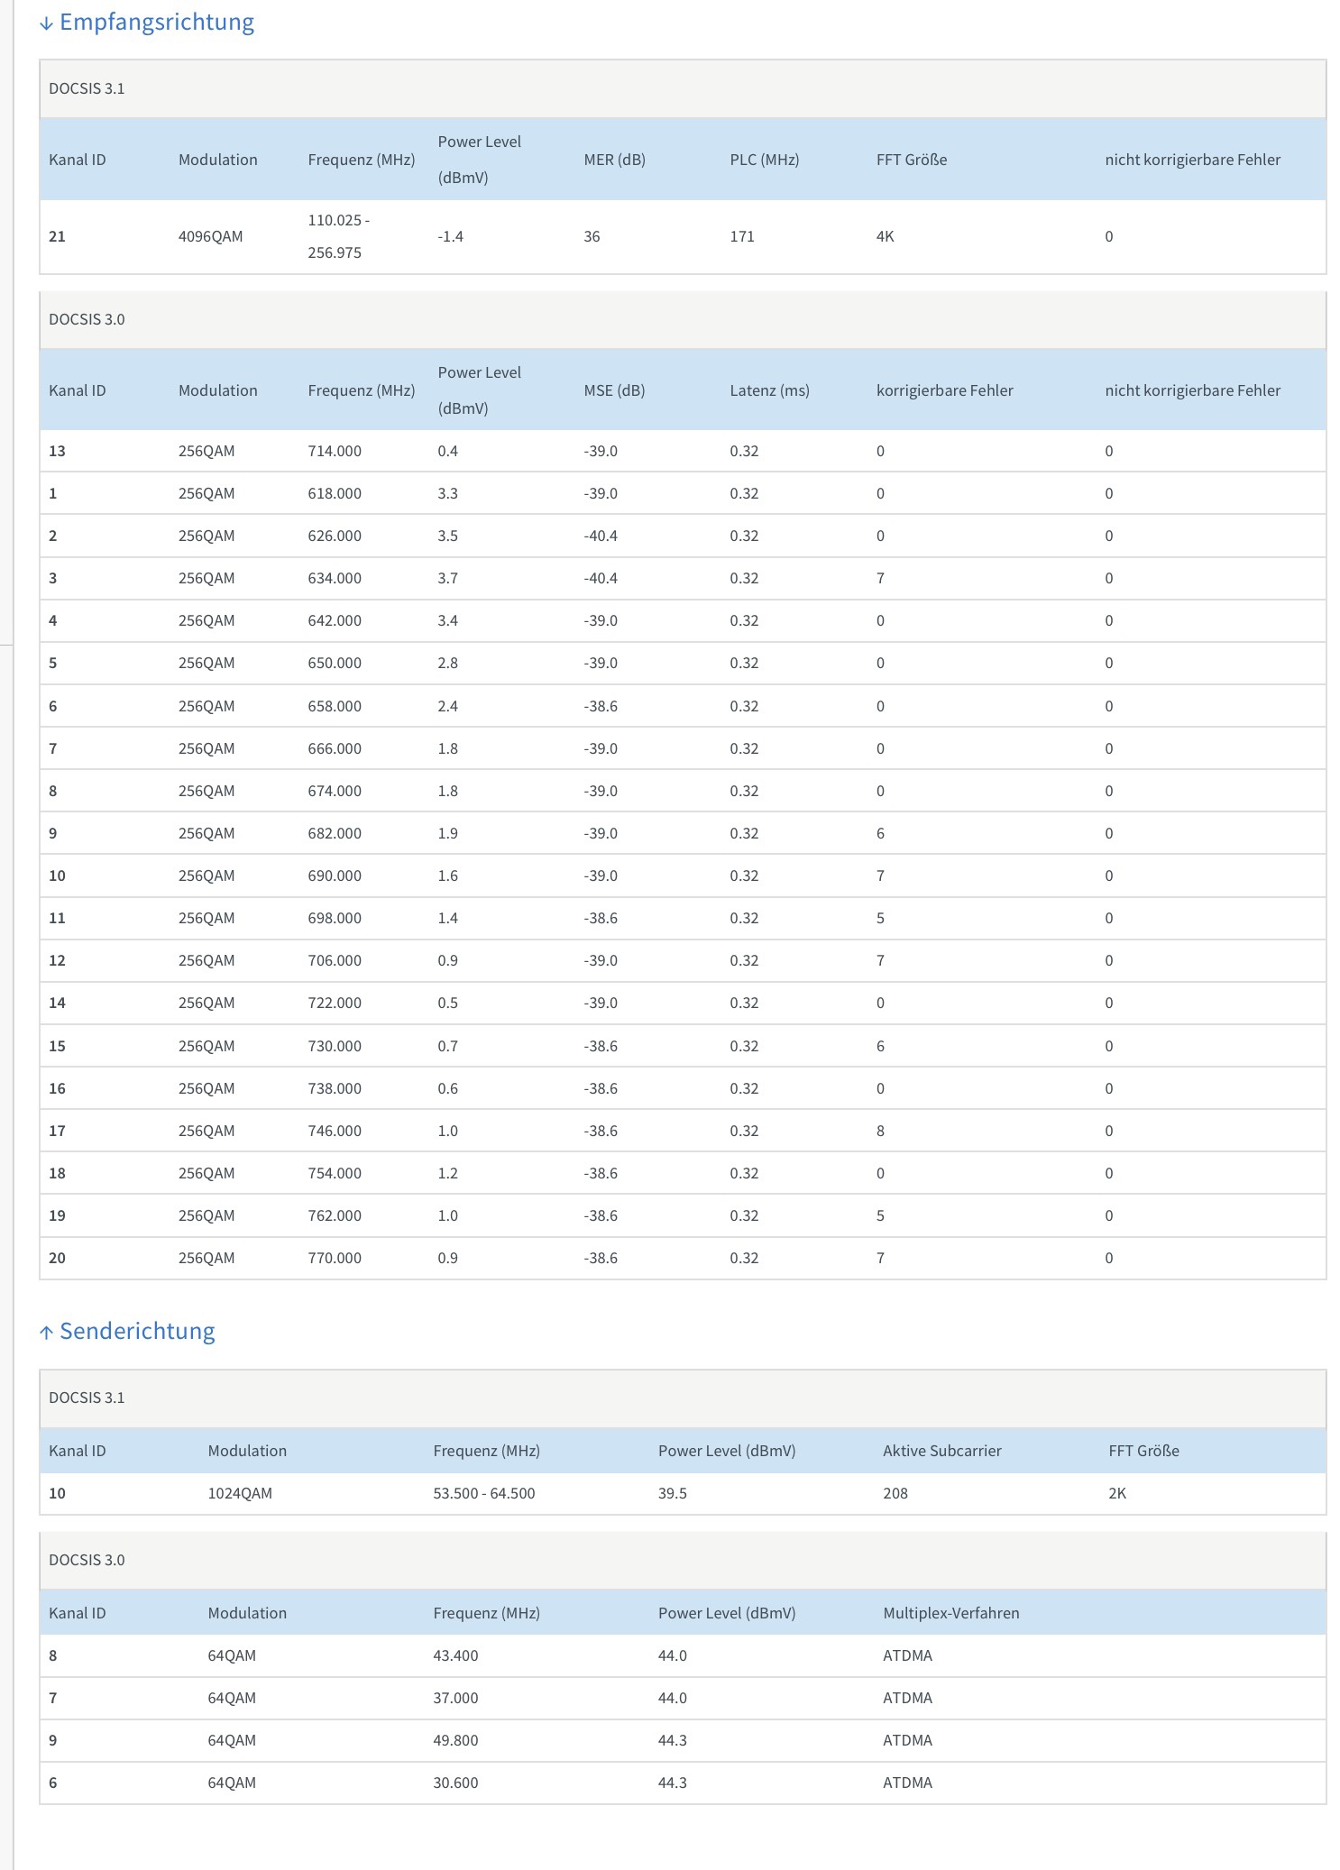Select the 714.000 frequency cell
This screenshot has width=1340, height=1870.
pyautogui.click(x=335, y=451)
